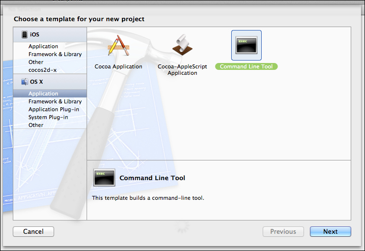Screen dimensions: 365x251
Task: Click the Cocoa Application label
Action: 118,66
